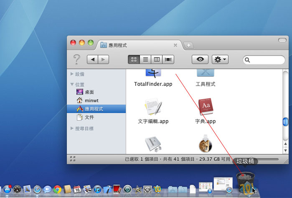This screenshot has height=198, width=292.
Task: Click the toolbar toggle pill at window top-right
Action: point(282,40)
